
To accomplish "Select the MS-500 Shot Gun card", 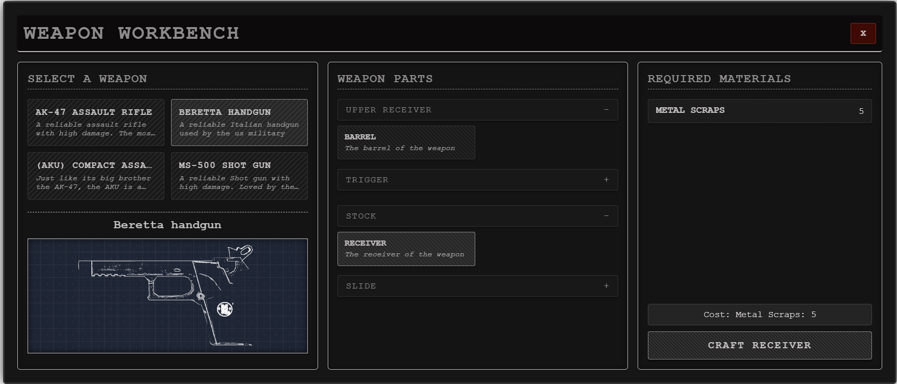I will 239,176.
